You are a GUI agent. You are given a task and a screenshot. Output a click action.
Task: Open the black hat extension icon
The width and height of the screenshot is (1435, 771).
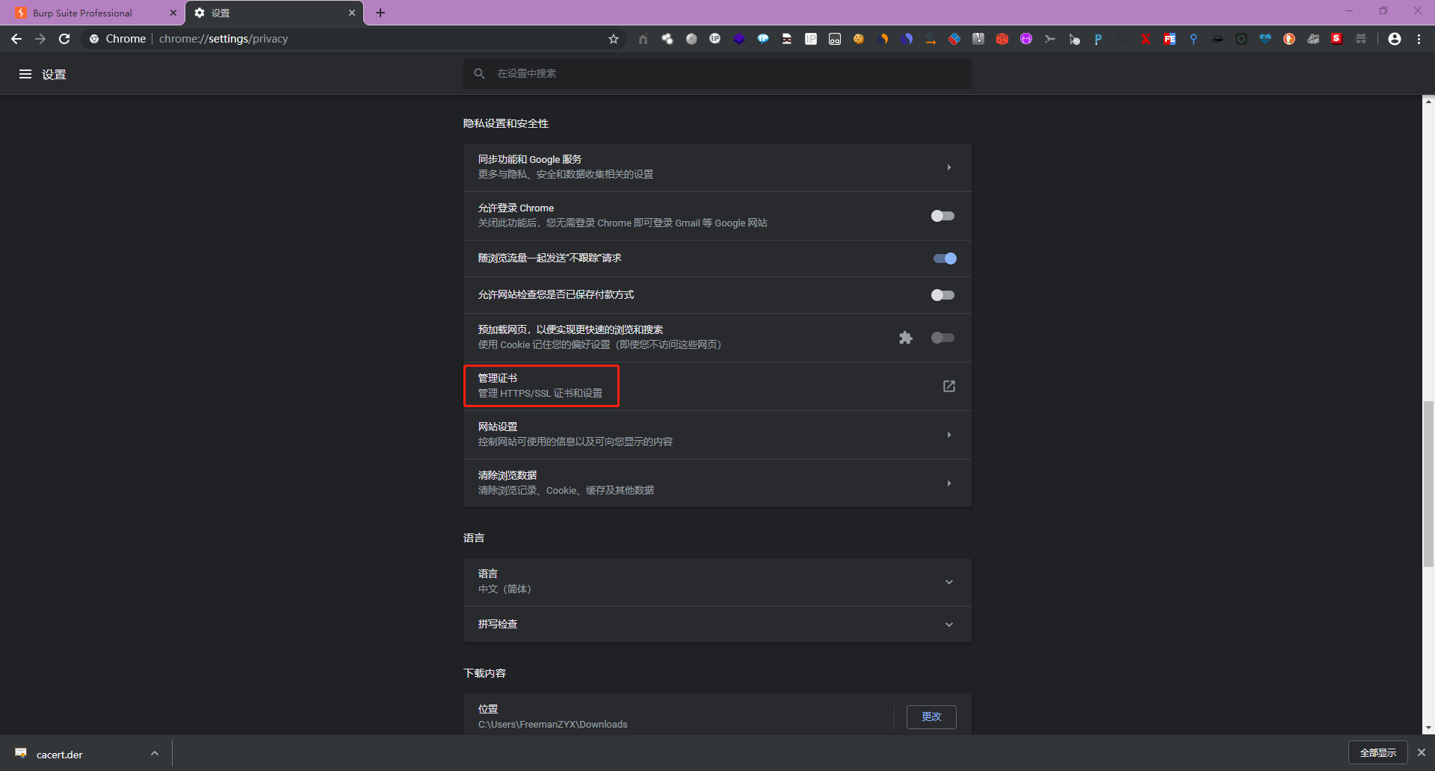(1218, 39)
